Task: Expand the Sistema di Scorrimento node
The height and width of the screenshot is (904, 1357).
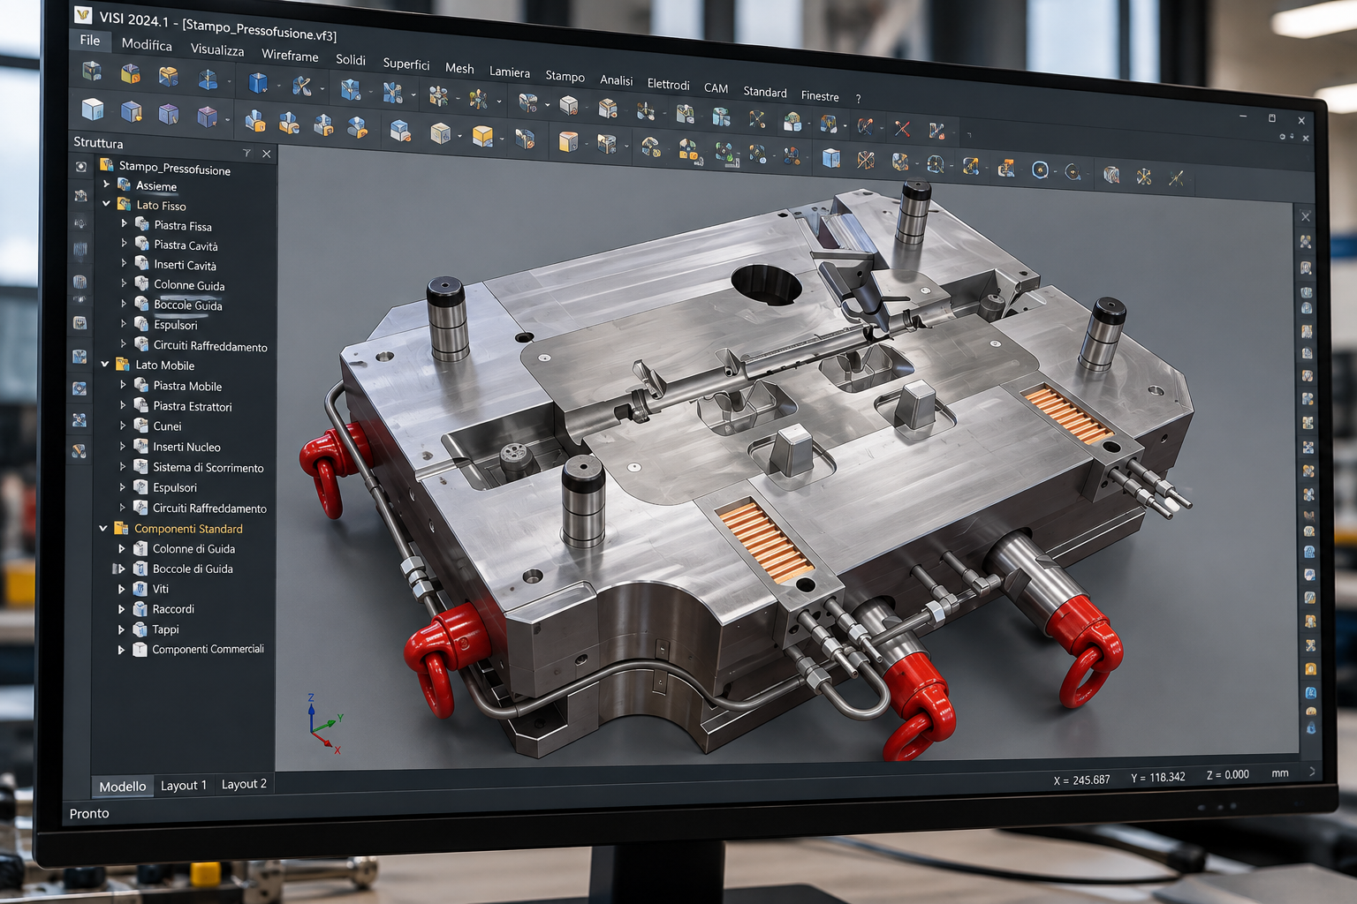Action: pos(123,465)
